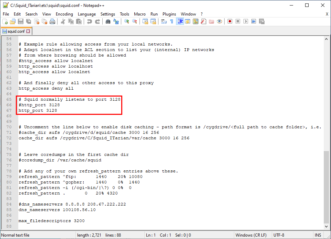Play back the recorded macro

tap(246, 21)
